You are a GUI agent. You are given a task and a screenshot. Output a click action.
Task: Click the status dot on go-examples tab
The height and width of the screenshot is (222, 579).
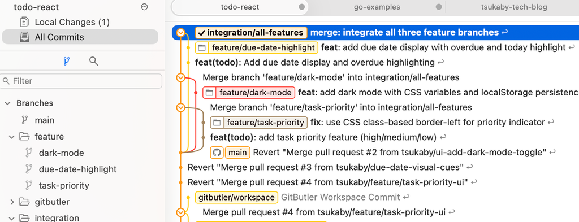[439, 7]
